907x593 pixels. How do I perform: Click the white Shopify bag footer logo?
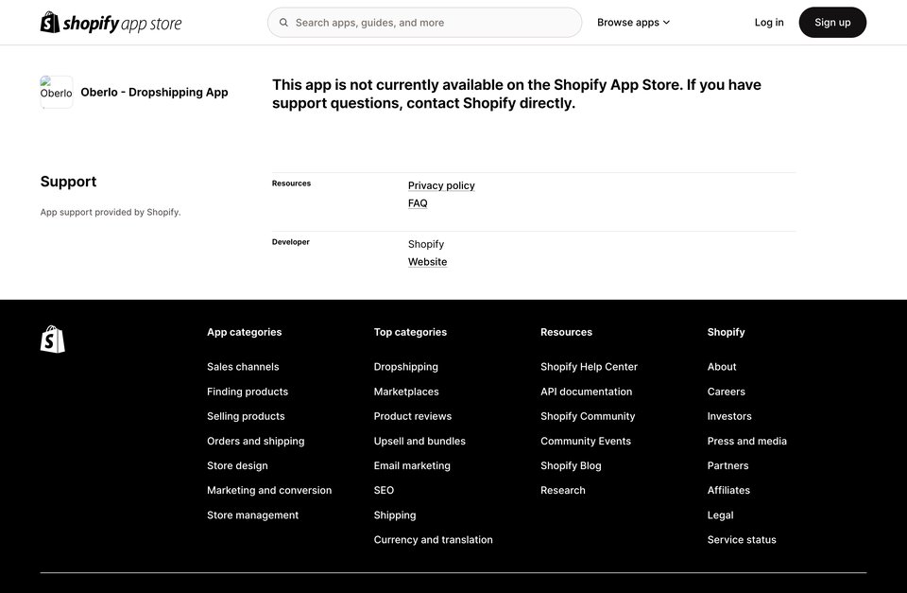(x=53, y=339)
